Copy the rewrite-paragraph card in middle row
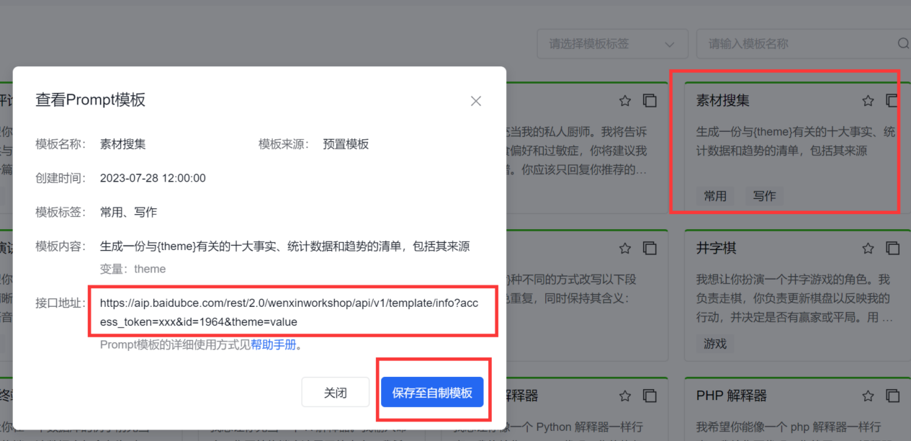Viewport: 911px width, 441px height. coord(650,248)
